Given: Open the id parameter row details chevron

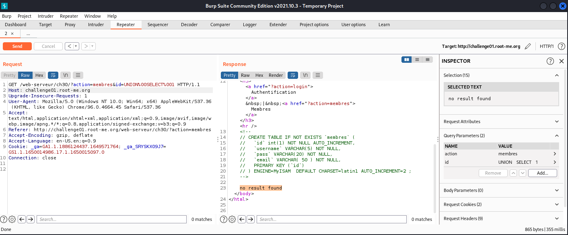Looking at the screenshot, I should [555, 162].
